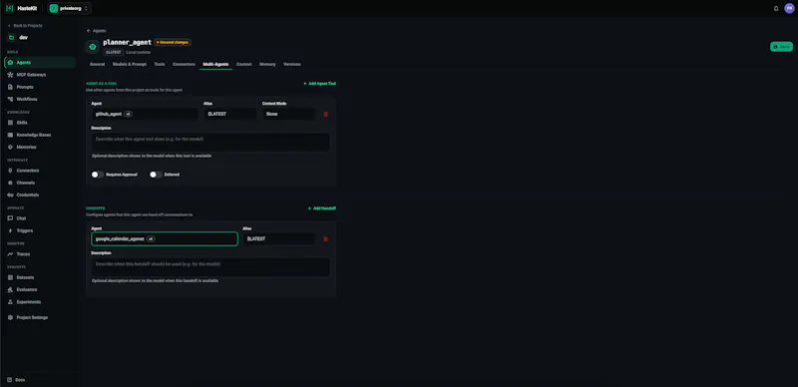Click Add Agent Tool
The image size is (798, 387).
coord(319,84)
